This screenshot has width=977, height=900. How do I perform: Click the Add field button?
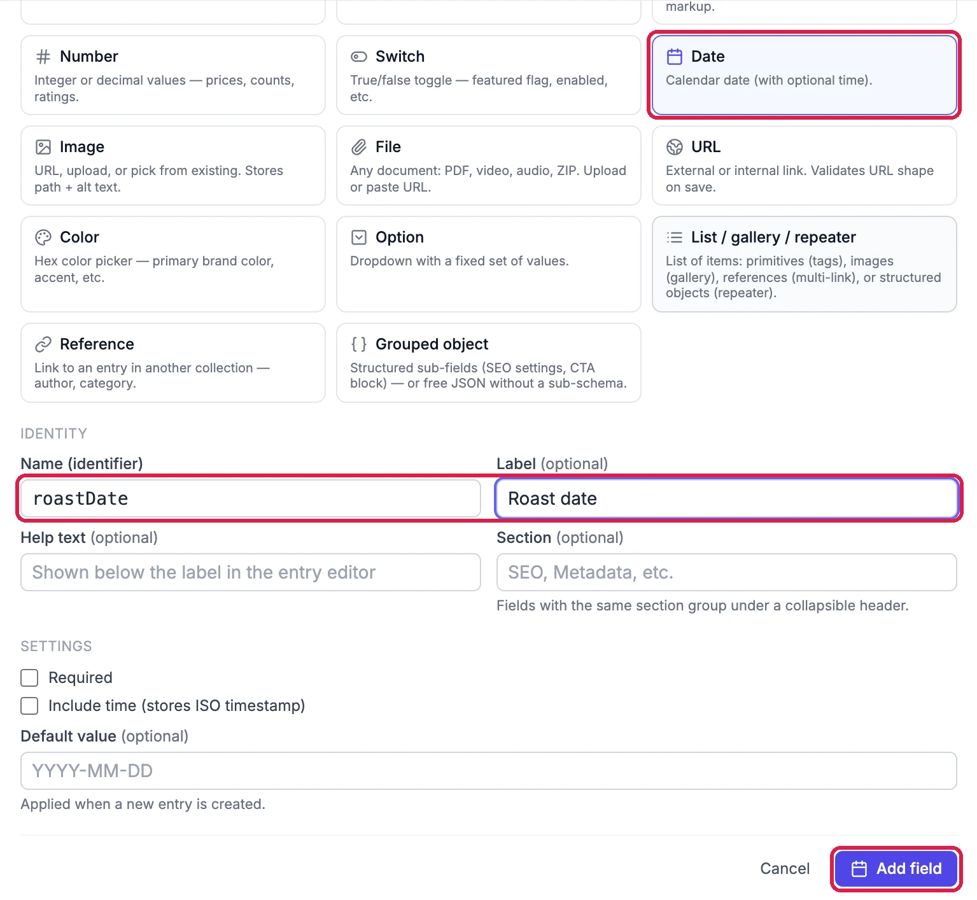point(896,869)
